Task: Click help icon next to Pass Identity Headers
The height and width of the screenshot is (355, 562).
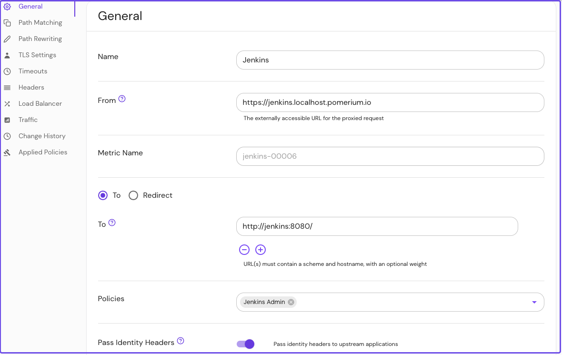Action: (181, 341)
